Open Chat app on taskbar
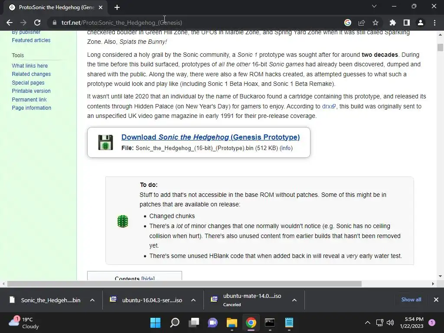Viewport: 444px width, 333px height. (x=212, y=323)
